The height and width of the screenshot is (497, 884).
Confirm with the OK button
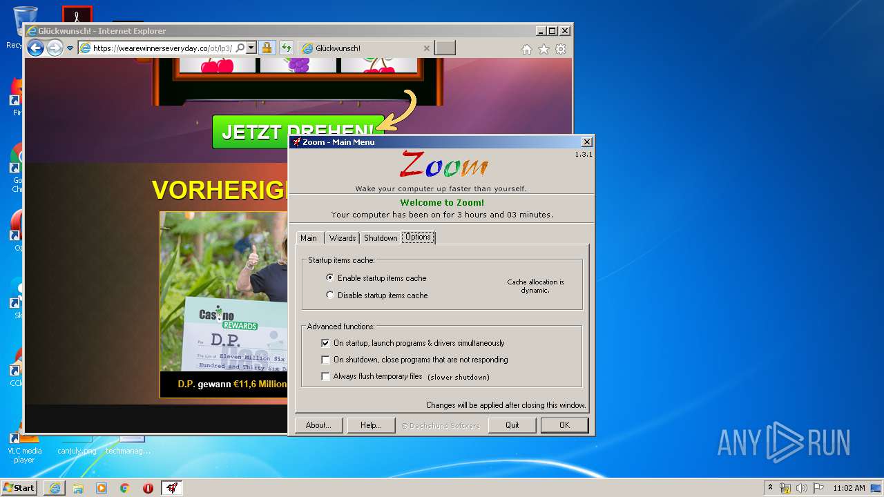click(x=565, y=425)
